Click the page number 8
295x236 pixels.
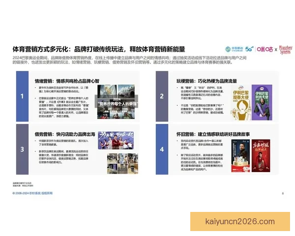point(283,193)
